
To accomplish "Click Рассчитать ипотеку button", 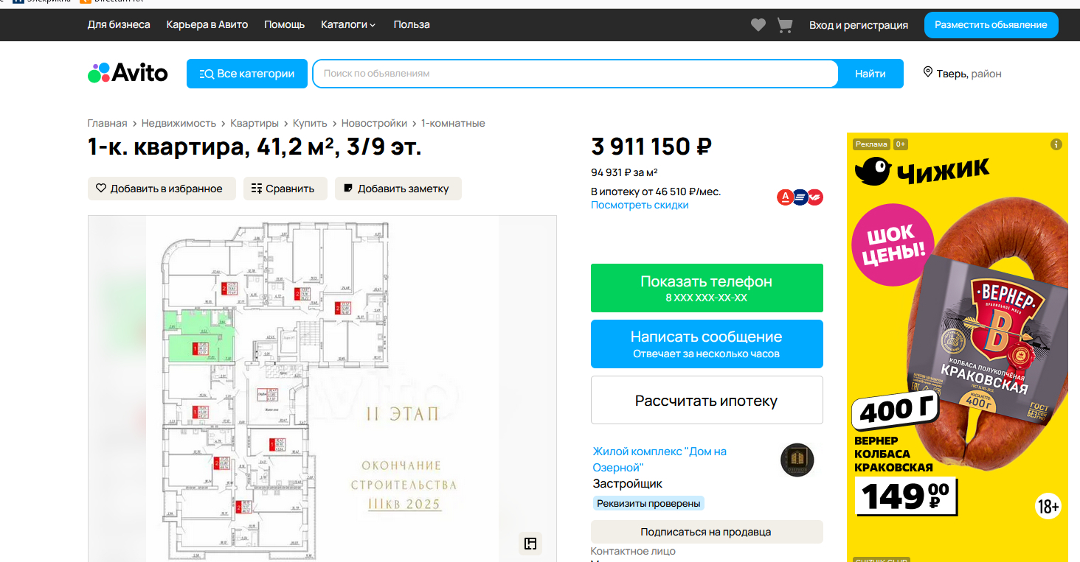I will pyautogui.click(x=707, y=400).
